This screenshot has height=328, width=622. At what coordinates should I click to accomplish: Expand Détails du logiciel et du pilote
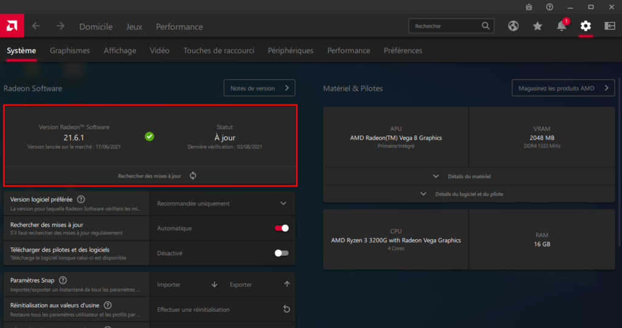(469, 194)
